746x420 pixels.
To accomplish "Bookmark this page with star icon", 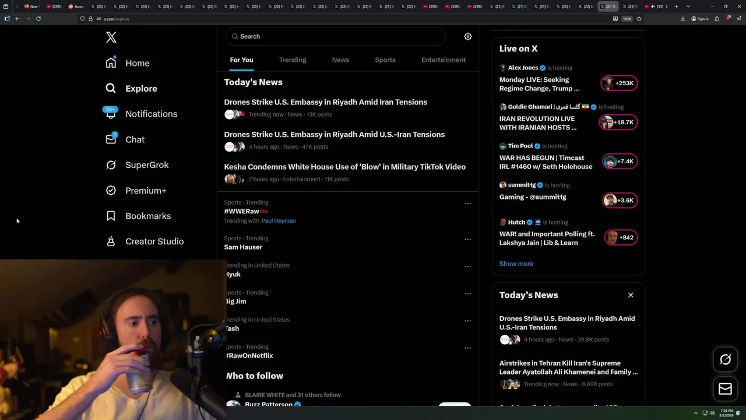I will (639, 19).
